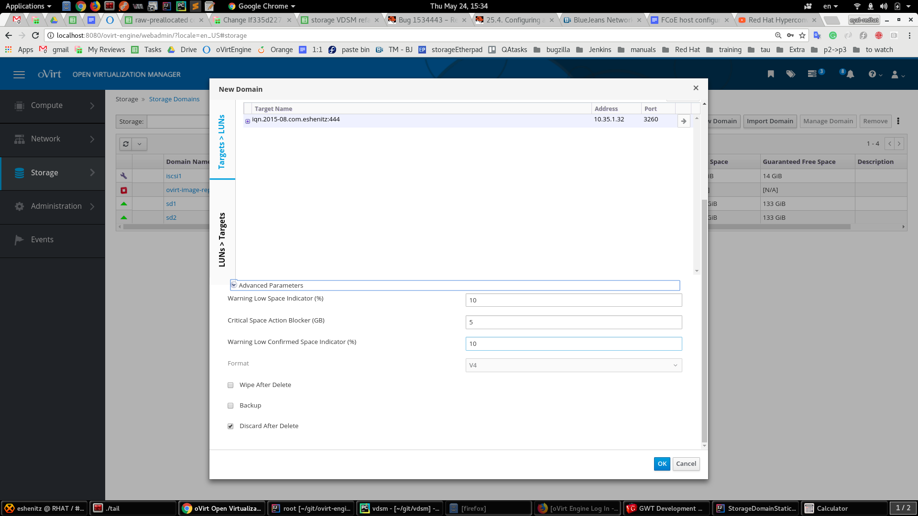Open the Compute sidebar menu

tap(53, 106)
